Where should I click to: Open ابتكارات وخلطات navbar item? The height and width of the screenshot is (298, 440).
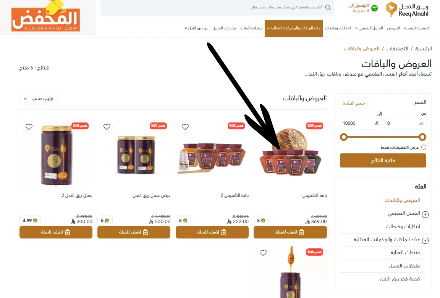[x=338, y=28]
